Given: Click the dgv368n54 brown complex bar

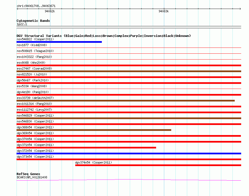Looking at the screenshot, I should pyautogui.click(x=94, y=130).
